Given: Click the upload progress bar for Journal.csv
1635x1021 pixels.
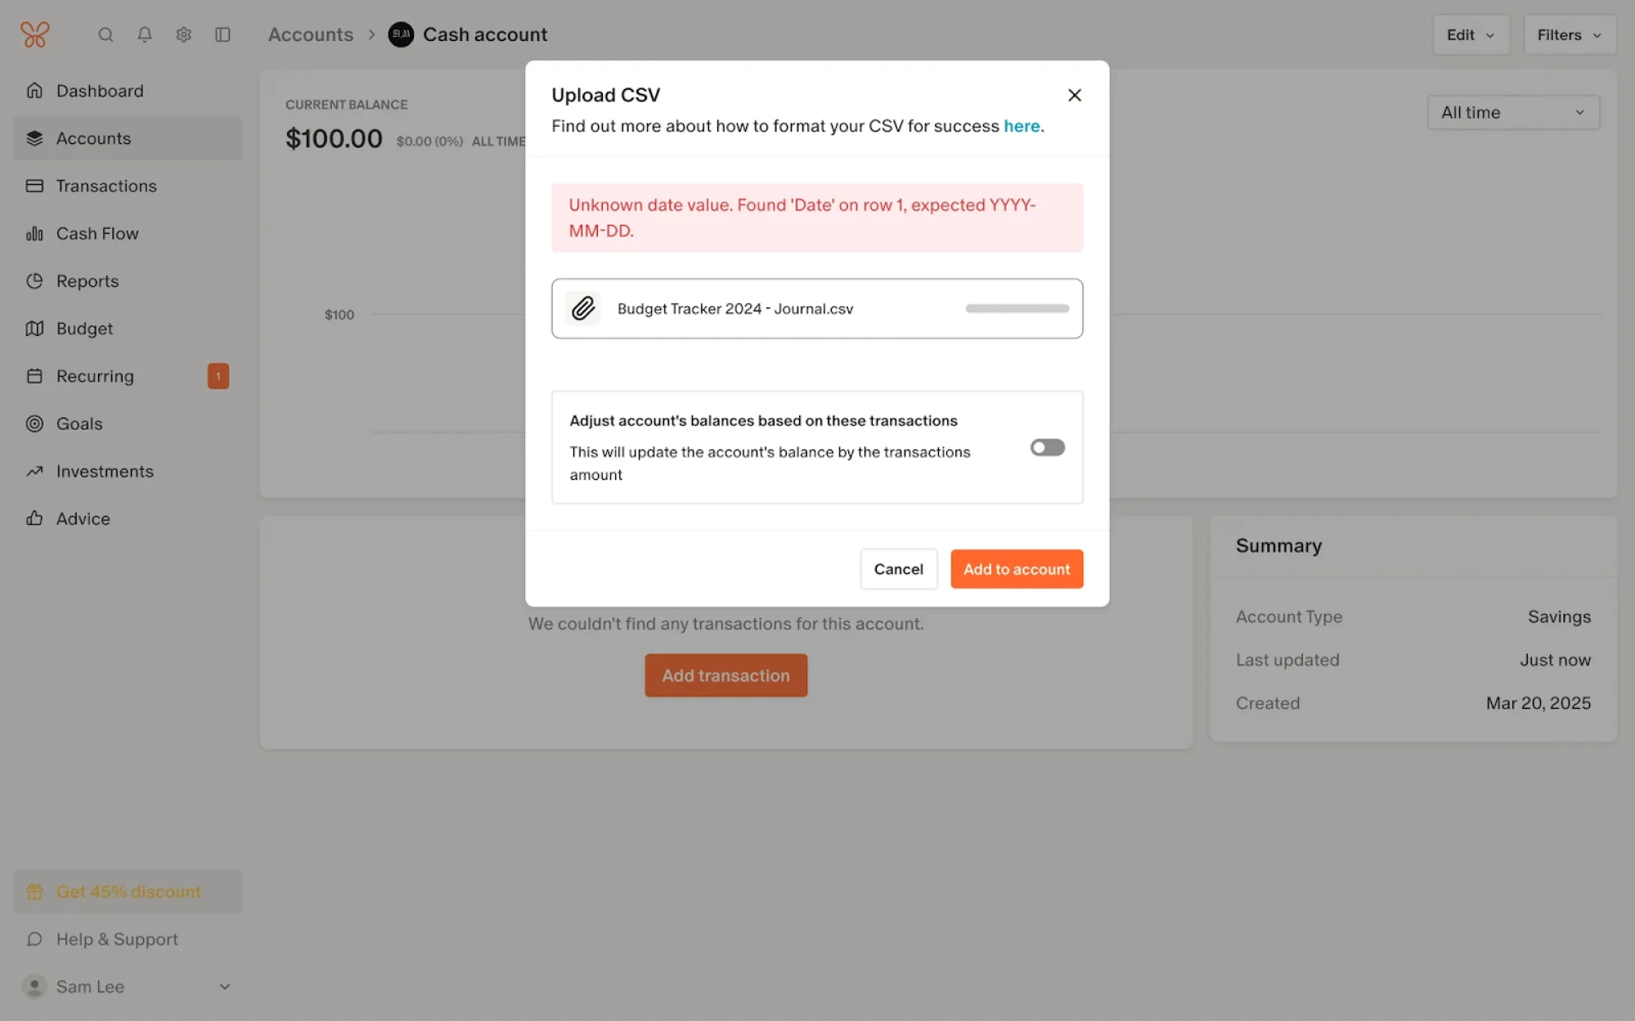Looking at the screenshot, I should pyautogui.click(x=1016, y=308).
